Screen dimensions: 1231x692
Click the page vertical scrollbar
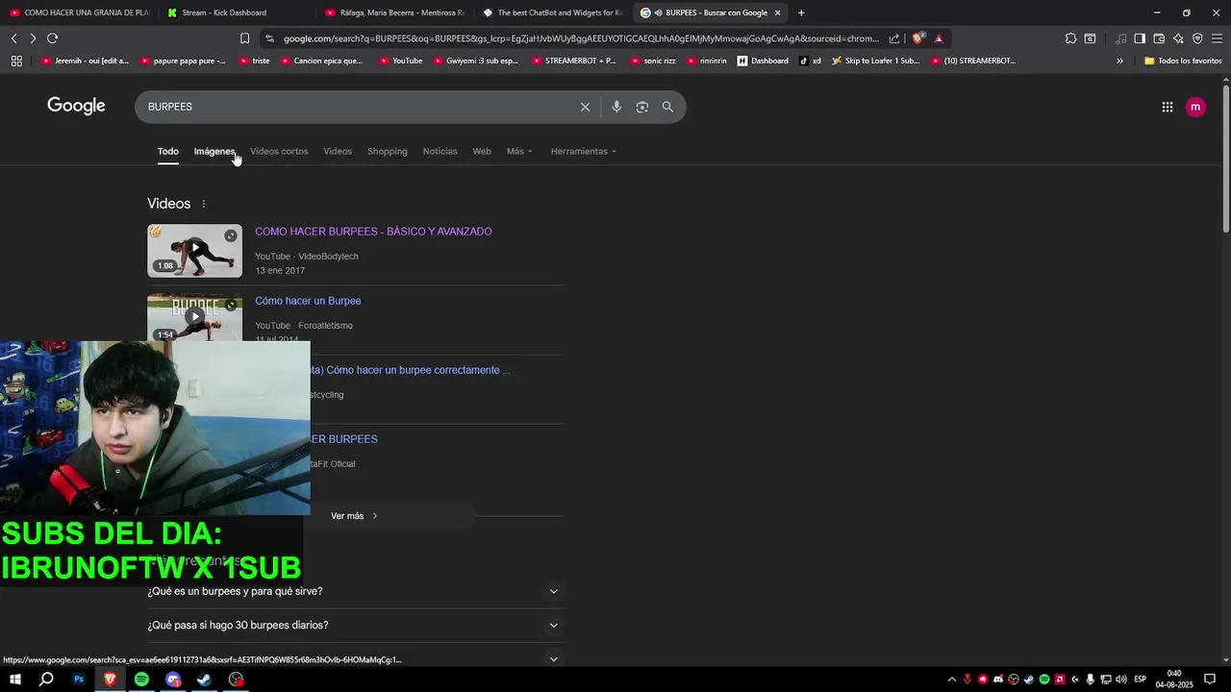click(1225, 159)
